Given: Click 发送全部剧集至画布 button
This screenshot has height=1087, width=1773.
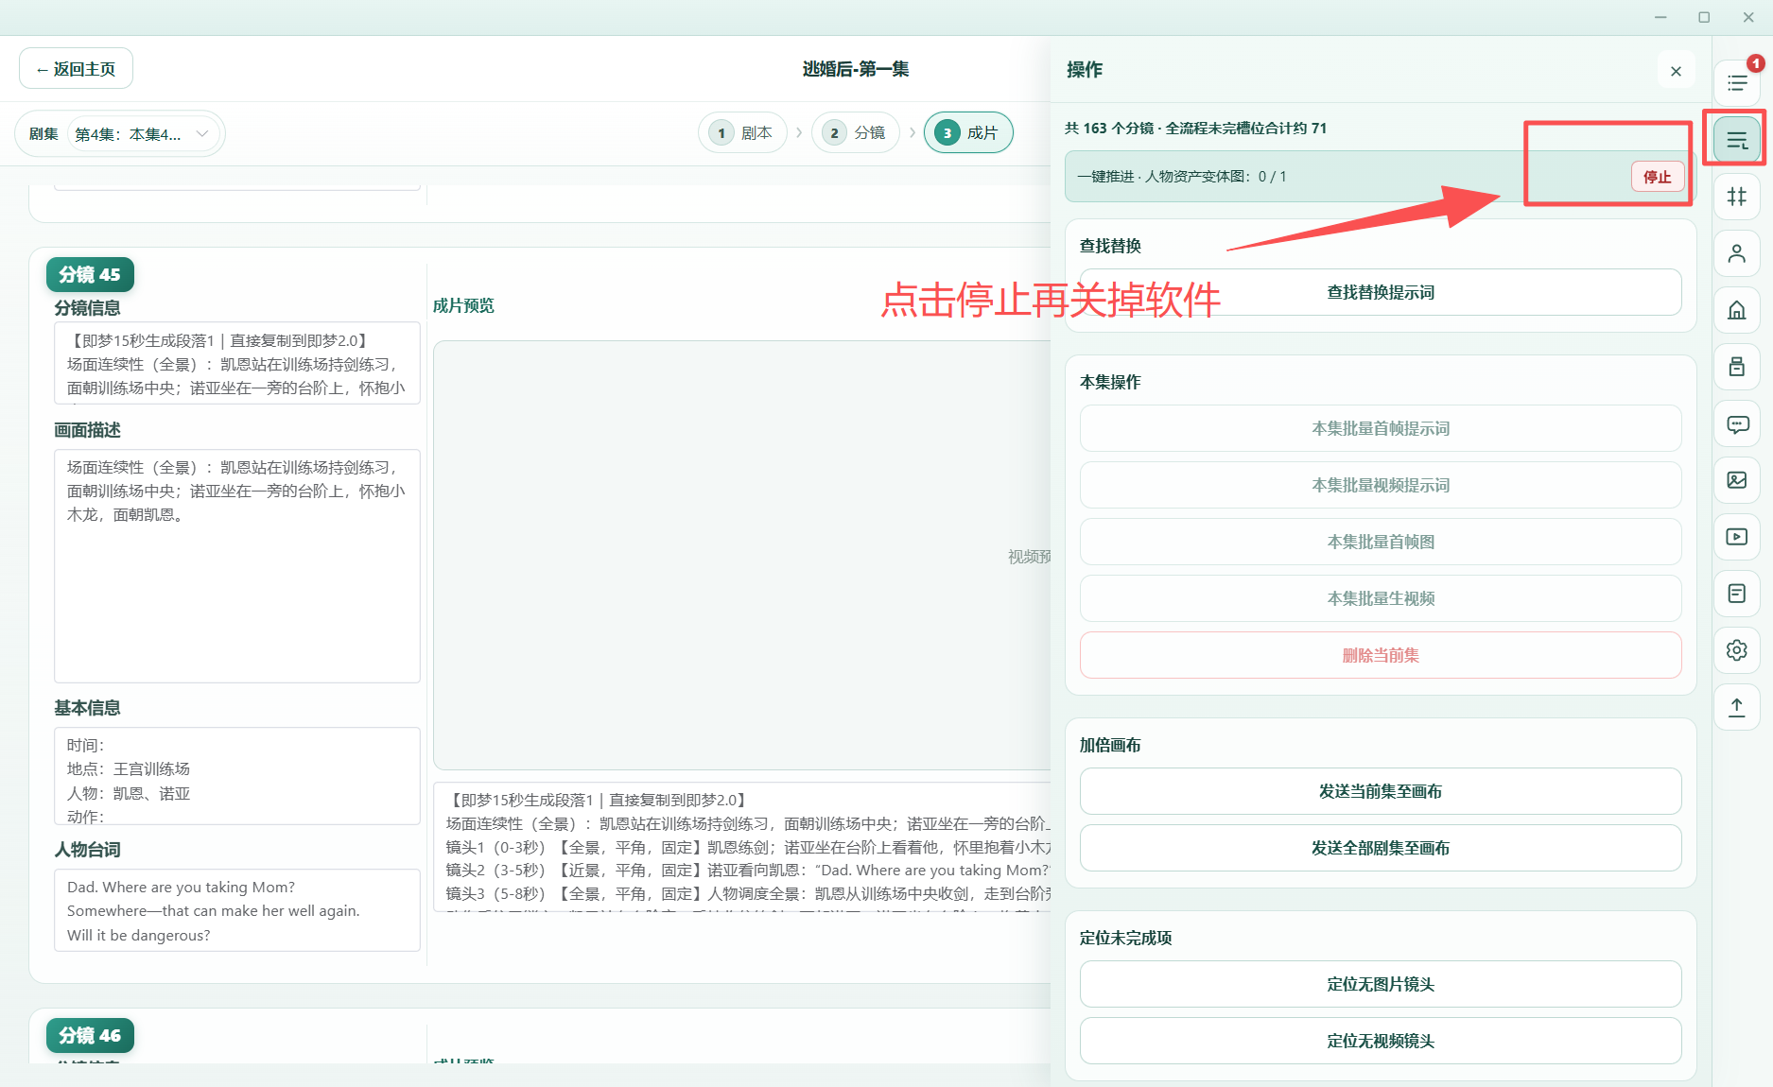Looking at the screenshot, I should click(1381, 848).
